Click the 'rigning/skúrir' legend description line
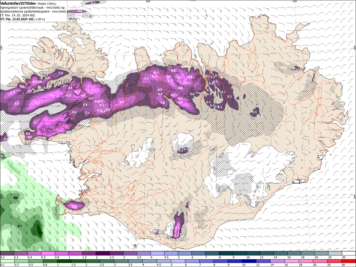356x267 pixels. coord(32,7)
